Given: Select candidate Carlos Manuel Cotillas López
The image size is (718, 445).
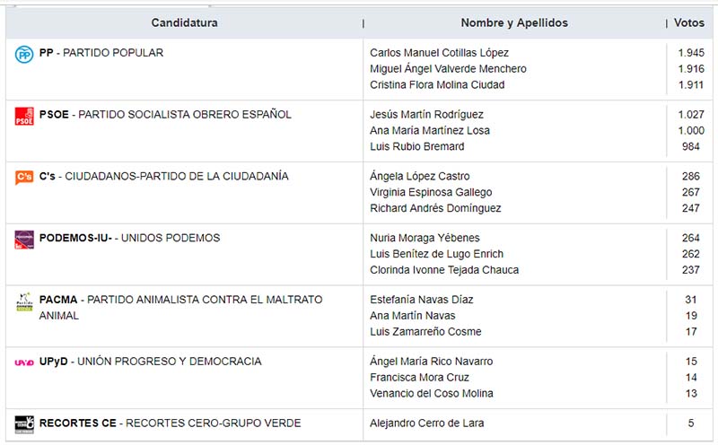Looking at the screenshot, I should (439, 53).
